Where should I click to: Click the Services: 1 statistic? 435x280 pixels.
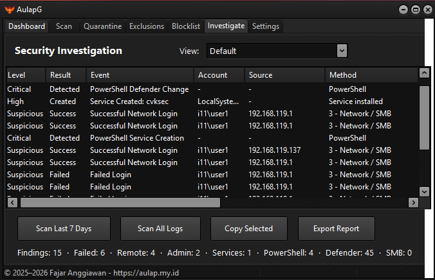(232, 252)
